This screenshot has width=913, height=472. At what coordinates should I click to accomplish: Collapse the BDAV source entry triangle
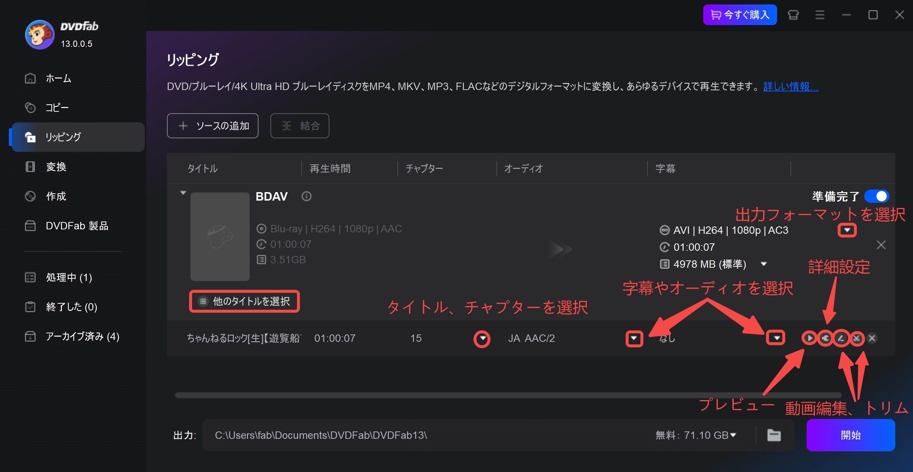pyautogui.click(x=183, y=193)
